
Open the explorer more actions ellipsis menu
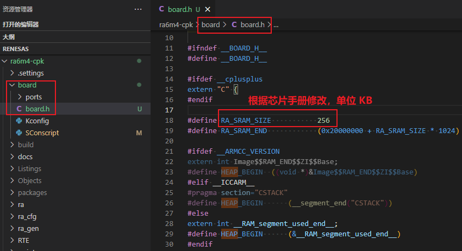click(138, 9)
